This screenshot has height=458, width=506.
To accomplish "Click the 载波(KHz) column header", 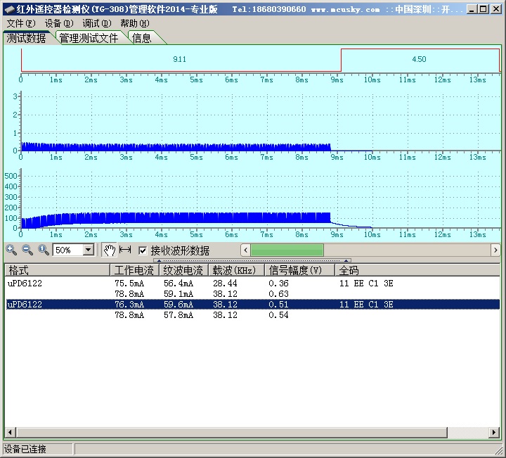I will [235, 270].
